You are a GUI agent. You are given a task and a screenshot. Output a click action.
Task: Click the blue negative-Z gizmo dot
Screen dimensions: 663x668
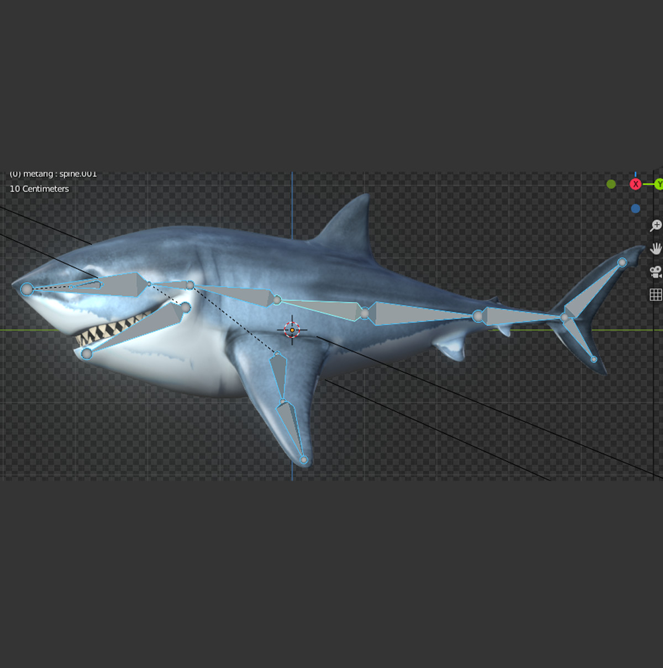pos(635,208)
